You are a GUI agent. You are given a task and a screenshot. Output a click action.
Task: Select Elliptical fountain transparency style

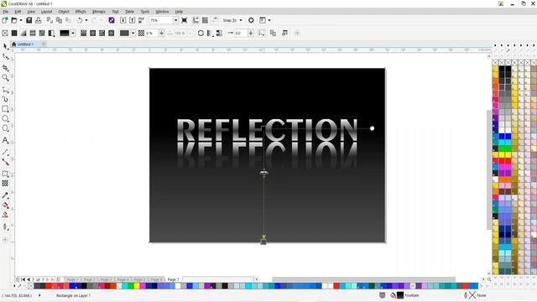93,34
